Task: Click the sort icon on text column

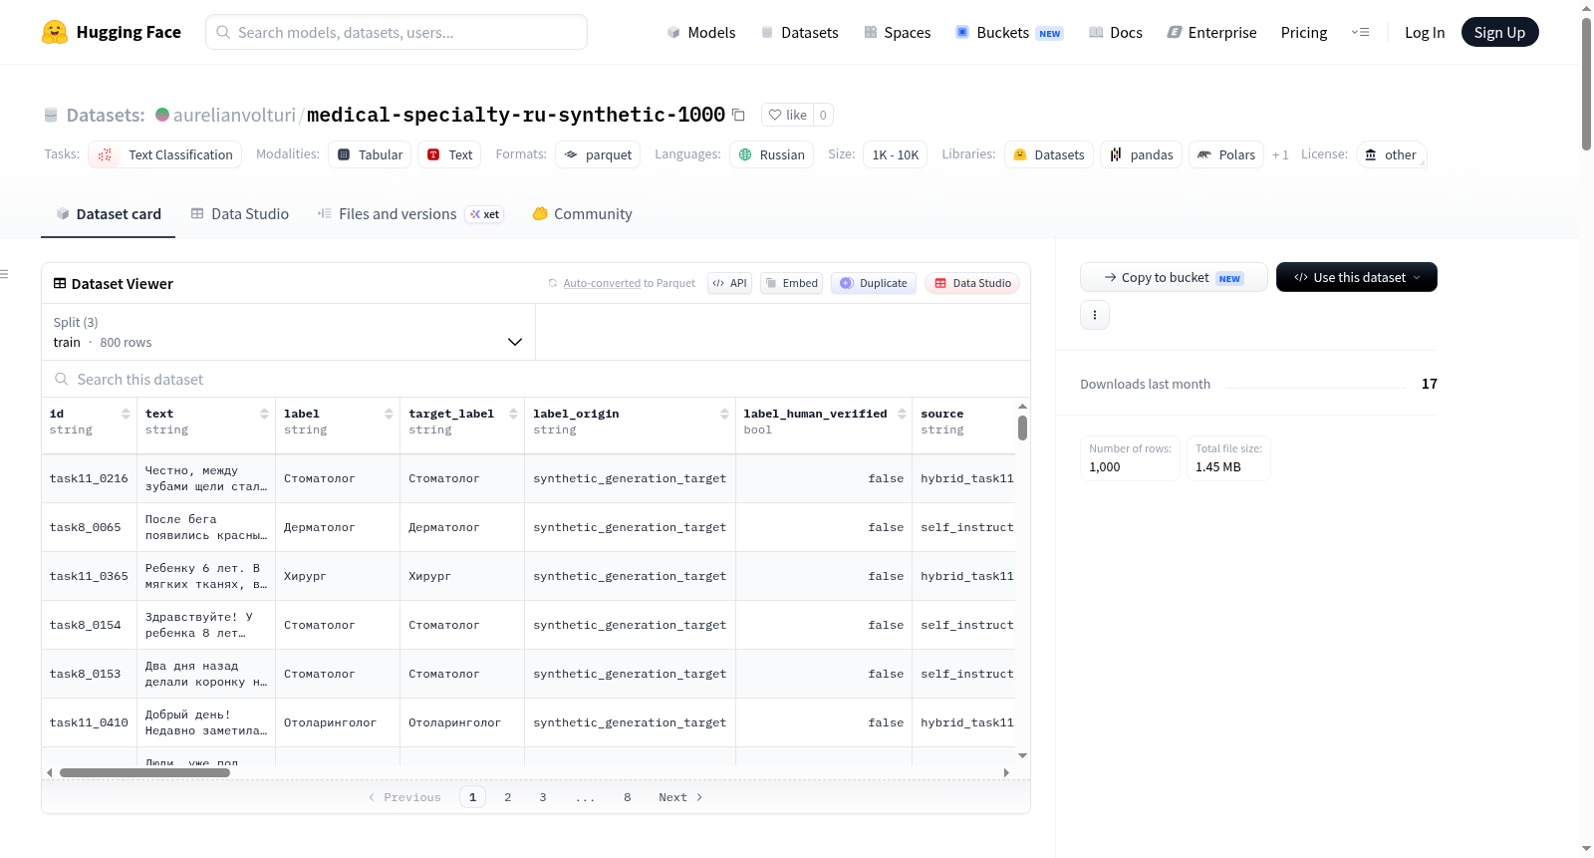Action: pos(264,414)
